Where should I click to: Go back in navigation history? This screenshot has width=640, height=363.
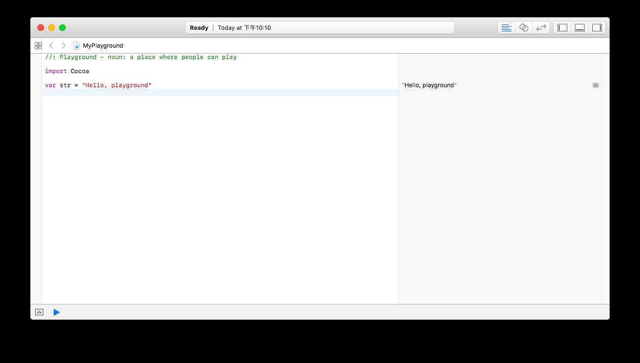(x=52, y=46)
